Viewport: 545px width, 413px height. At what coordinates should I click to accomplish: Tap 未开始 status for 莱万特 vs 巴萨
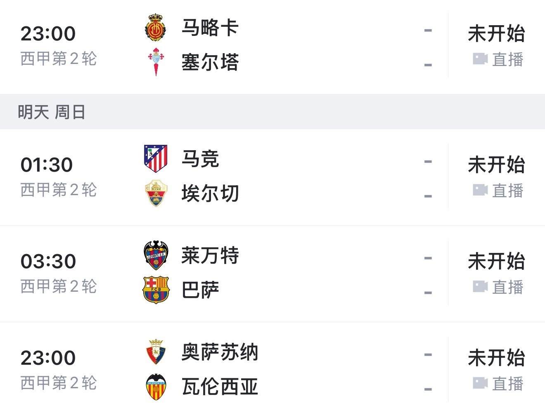[496, 262]
